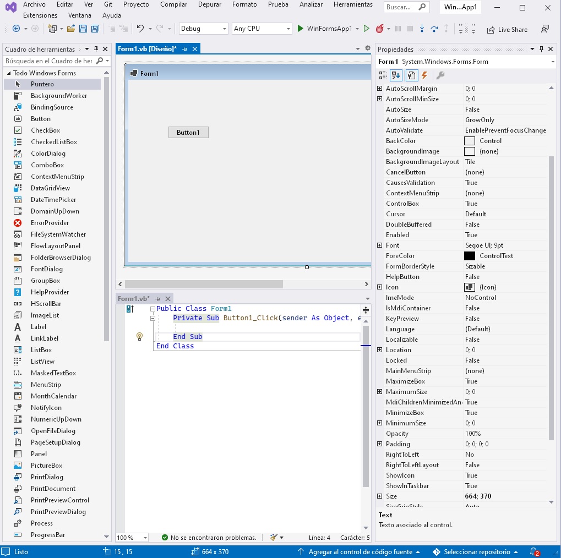Click the Step Over debug icon
Image resolution: width=561 pixels, height=558 pixels.
(x=434, y=29)
